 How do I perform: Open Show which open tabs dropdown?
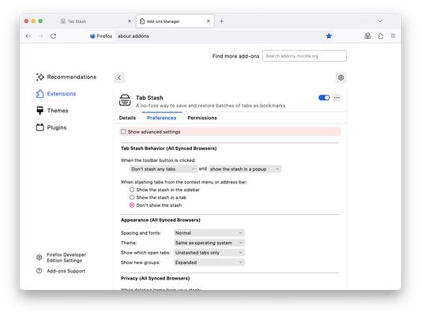(x=209, y=253)
